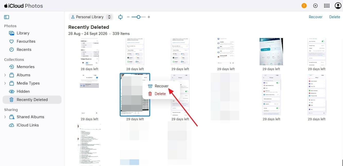
Task: Zoom in thumbnails with plus button
Action: (149, 17)
